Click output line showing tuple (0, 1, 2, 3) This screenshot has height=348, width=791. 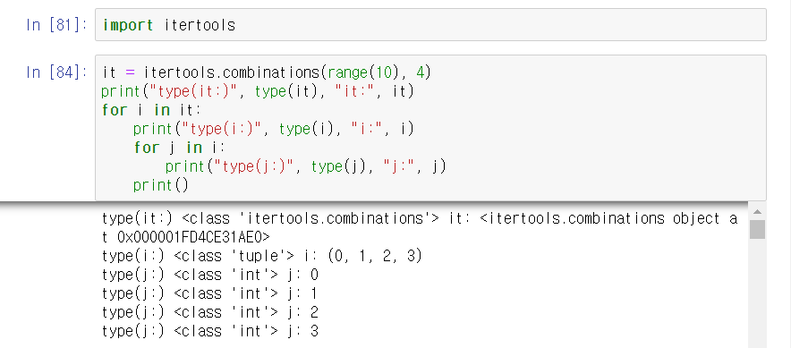(261, 256)
